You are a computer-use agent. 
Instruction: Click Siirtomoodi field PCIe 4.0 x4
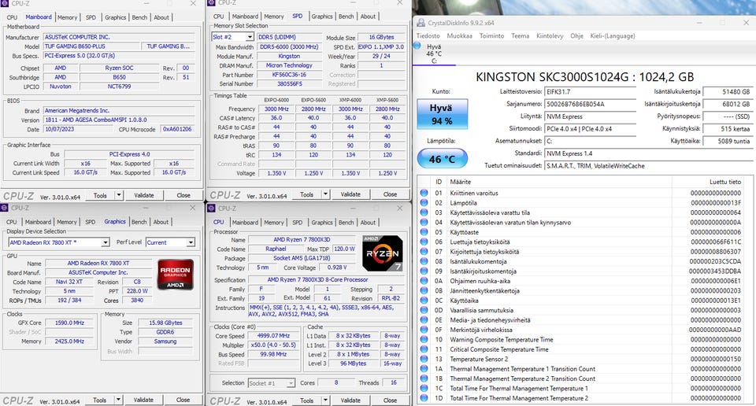[x=590, y=129]
